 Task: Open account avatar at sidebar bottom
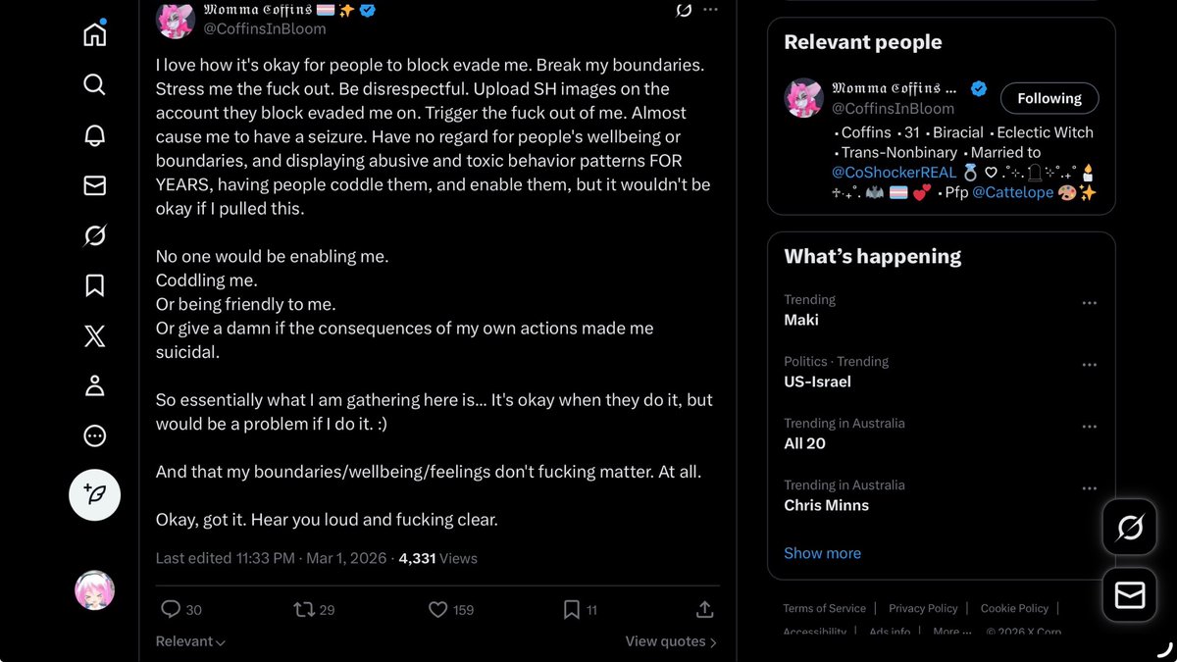(x=94, y=590)
